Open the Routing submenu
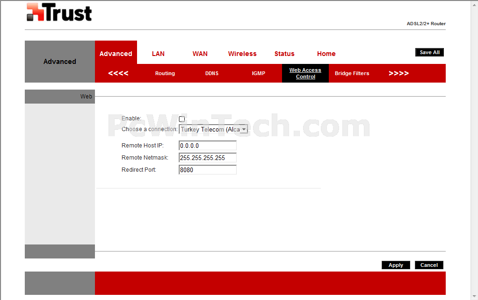 (165, 73)
